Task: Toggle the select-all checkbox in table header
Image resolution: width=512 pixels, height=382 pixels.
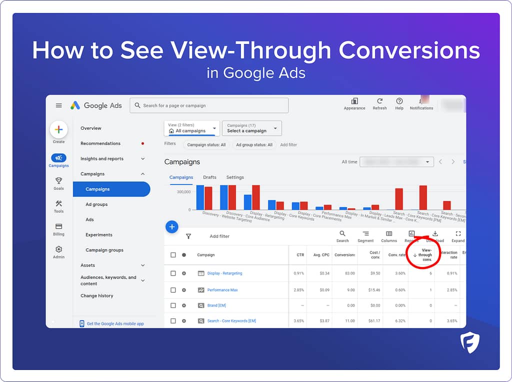Action: click(173, 255)
